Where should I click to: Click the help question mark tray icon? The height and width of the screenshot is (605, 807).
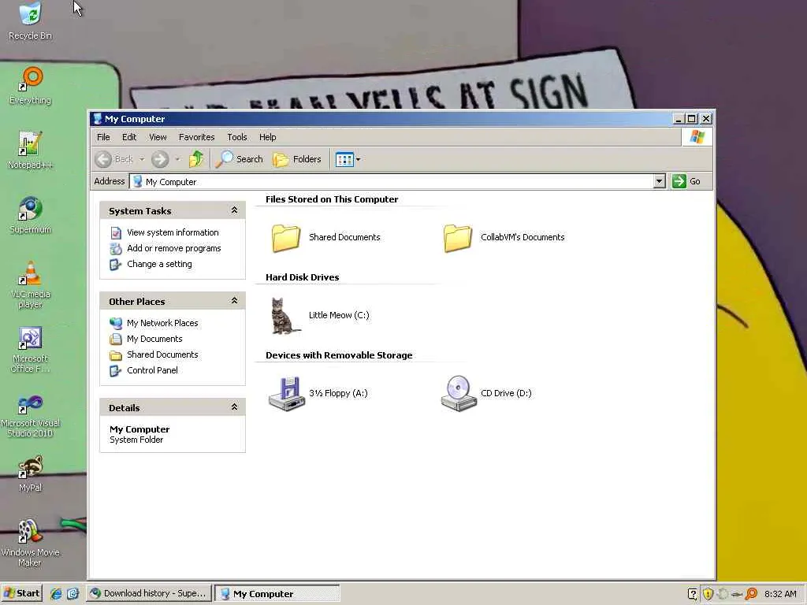click(693, 594)
